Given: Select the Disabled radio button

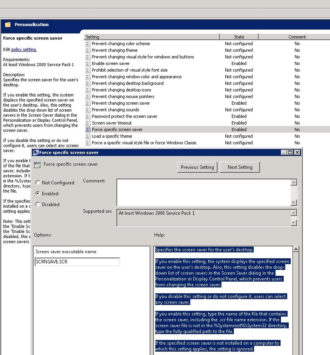Looking at the screenshot, I should click(x=38, y=205).
